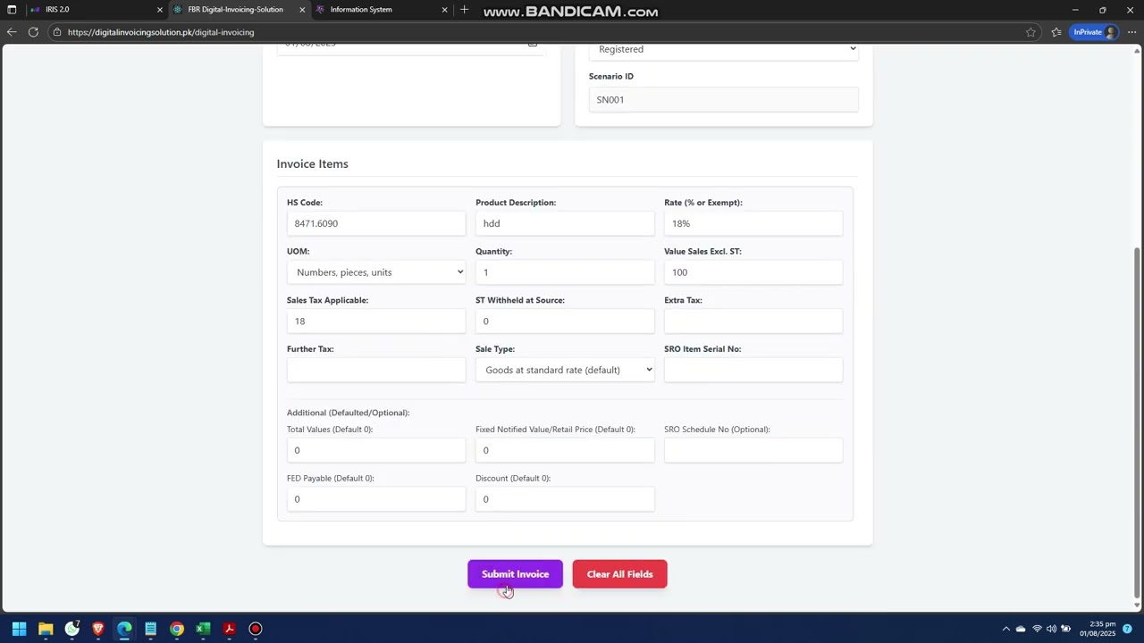
Task: Open the favorites list icon
Action: (1056, 32)
